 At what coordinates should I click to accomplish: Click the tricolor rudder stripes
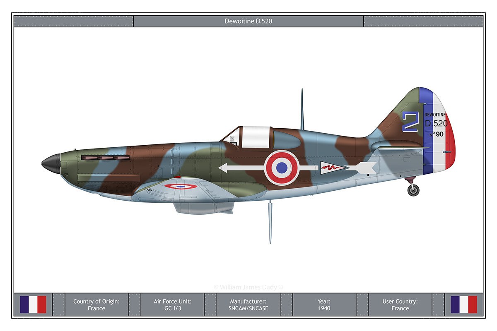point(438,132)
